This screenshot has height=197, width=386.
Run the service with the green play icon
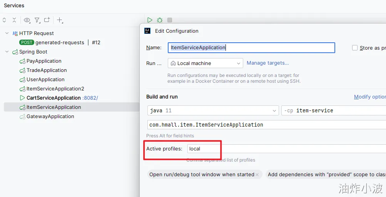pyautogui.click(x=150, y=20)
